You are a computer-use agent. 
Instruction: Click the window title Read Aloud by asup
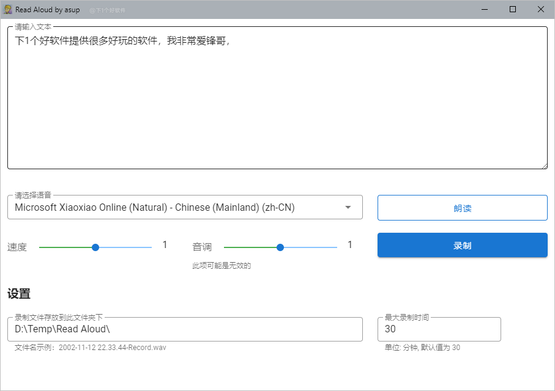point(48,10)
